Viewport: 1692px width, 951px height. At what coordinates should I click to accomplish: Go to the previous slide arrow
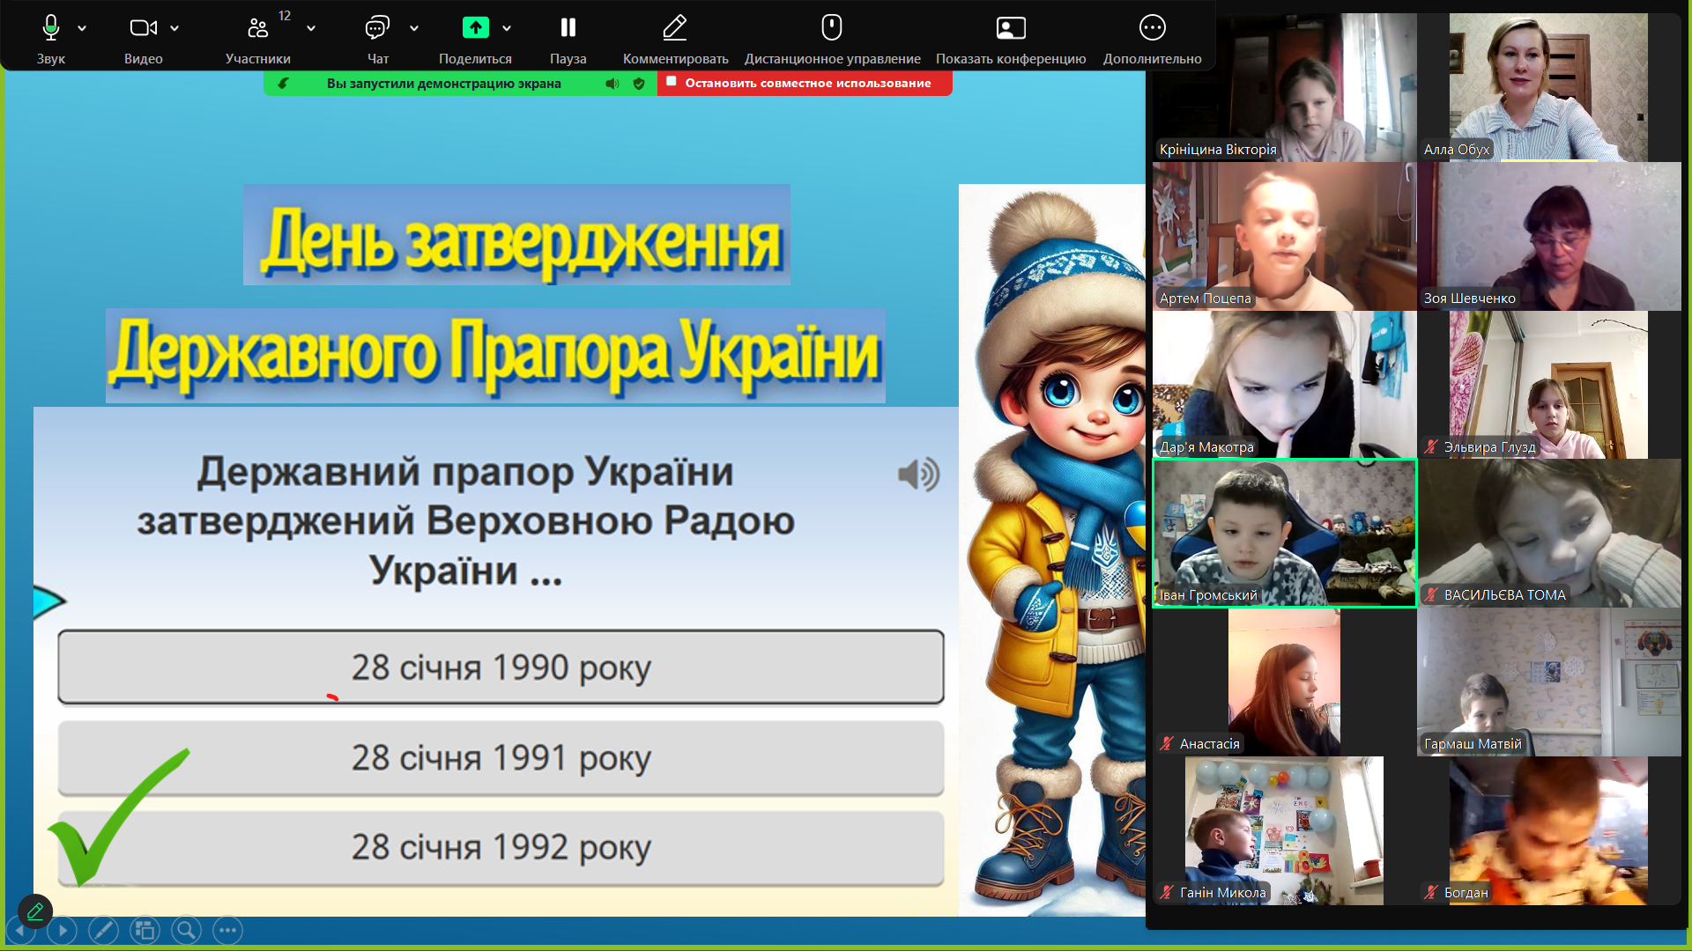point(19,930)
